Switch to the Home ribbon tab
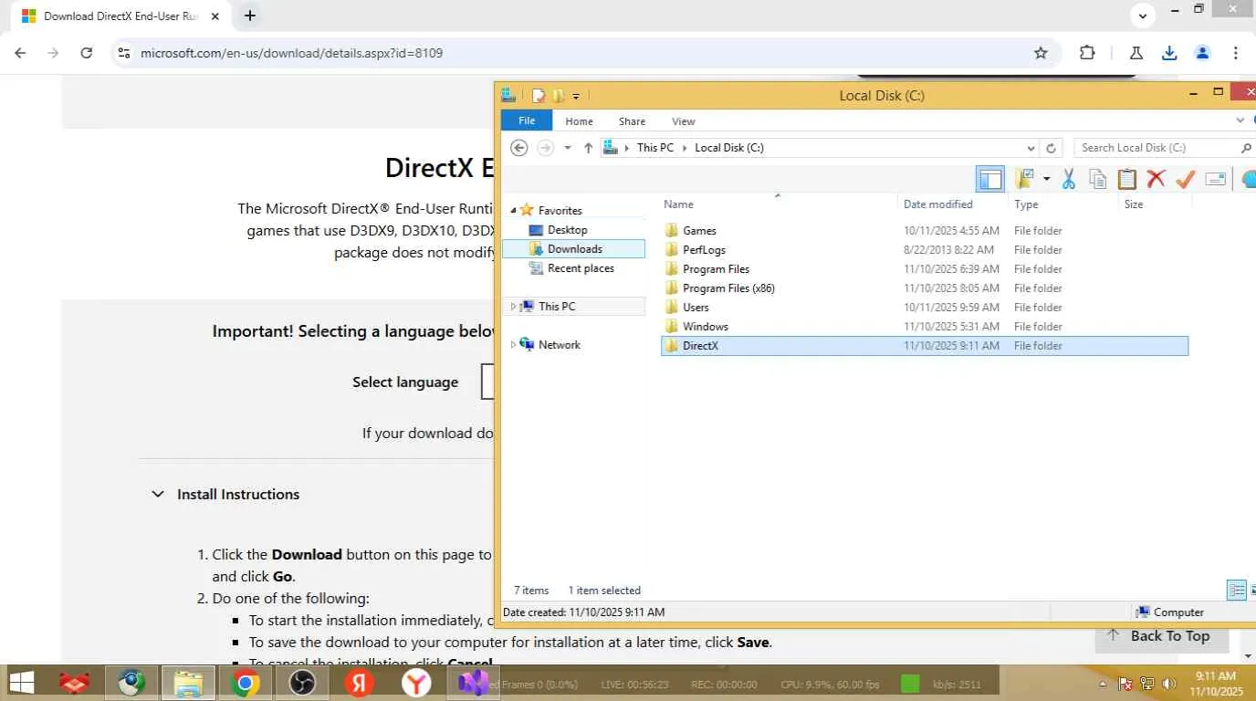 [579, 121]
